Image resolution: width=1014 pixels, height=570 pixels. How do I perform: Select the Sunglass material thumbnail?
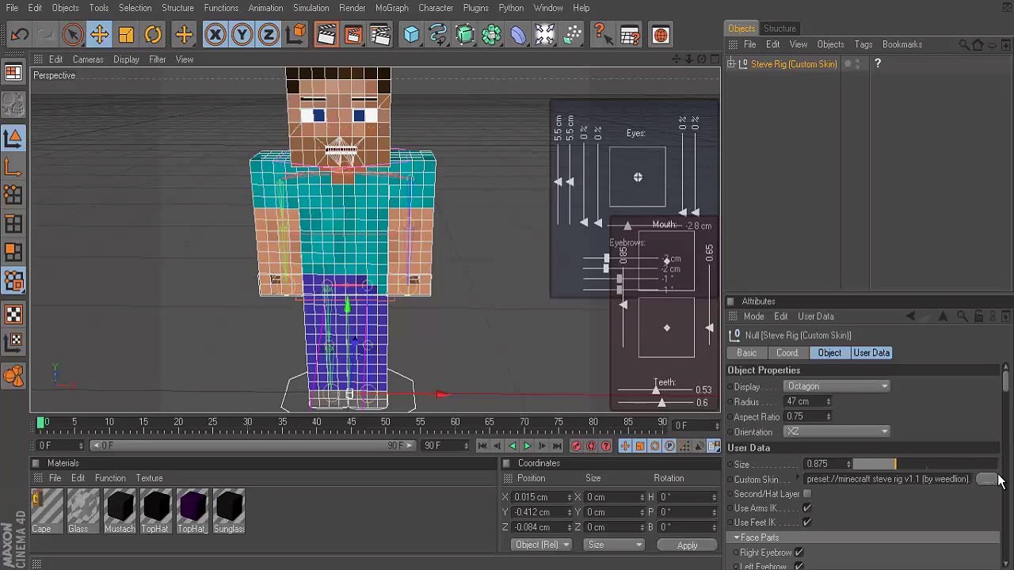(228, 511)
